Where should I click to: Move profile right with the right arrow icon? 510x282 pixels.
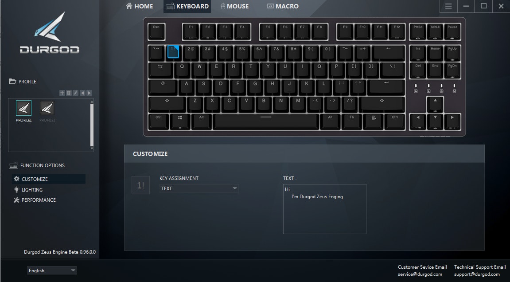(89, 93)
